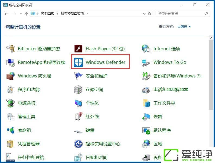Click the search magnifier icon
215x163 pixels.
tap(207, 14)
